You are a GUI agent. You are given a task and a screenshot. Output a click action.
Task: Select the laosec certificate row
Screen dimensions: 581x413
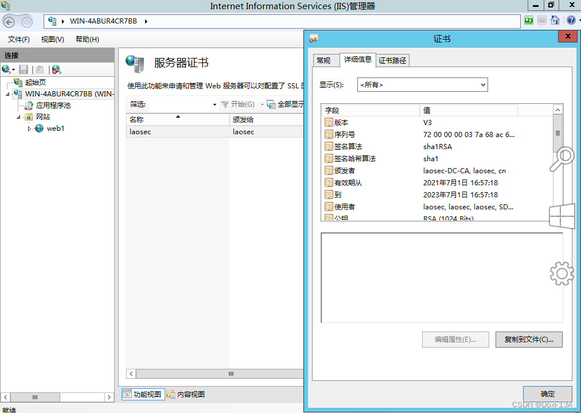tap(215, 132)
